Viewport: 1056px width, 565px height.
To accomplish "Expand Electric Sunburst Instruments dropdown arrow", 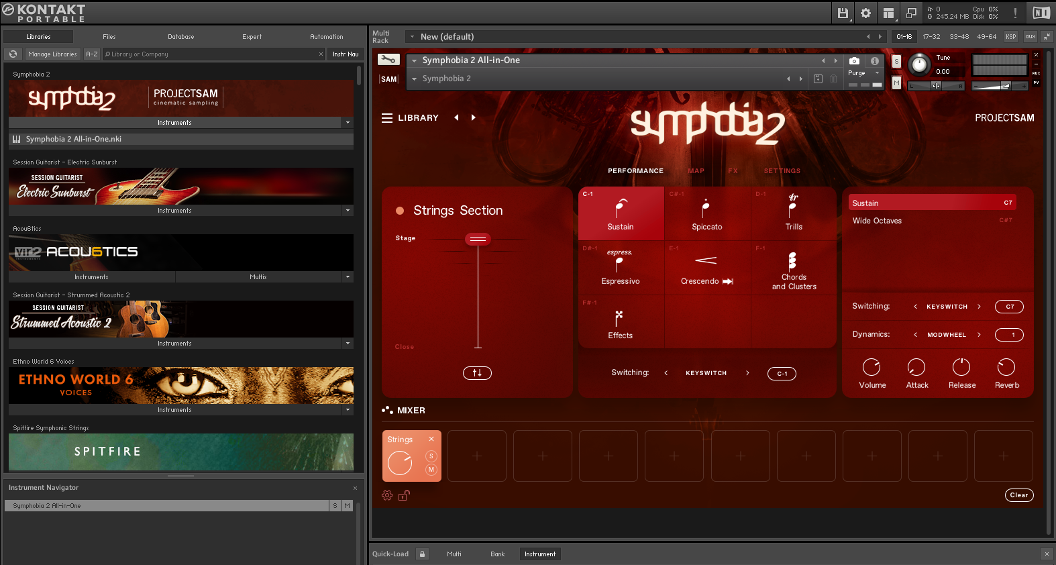I will click(x=348, y=211).
